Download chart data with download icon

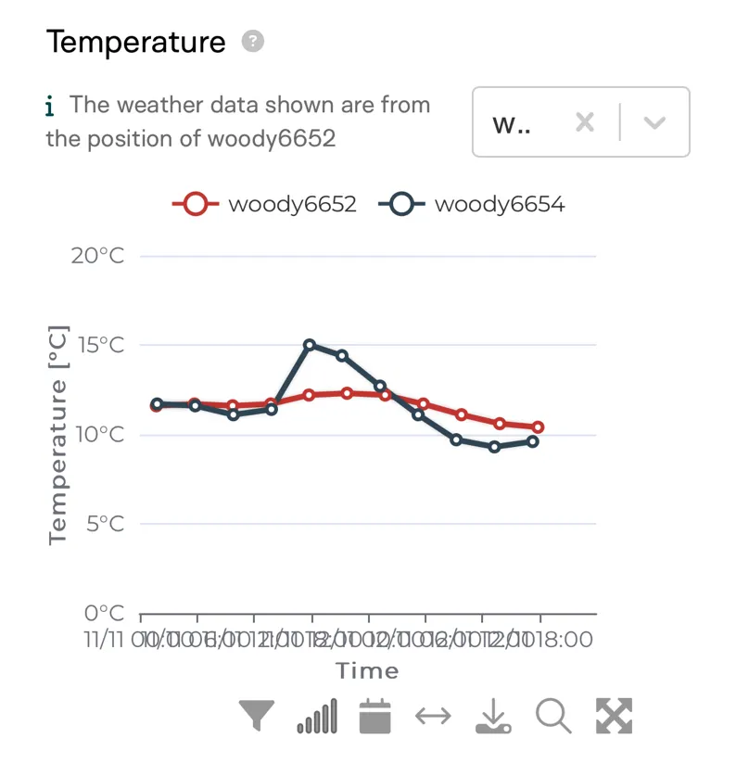(493, 715)
